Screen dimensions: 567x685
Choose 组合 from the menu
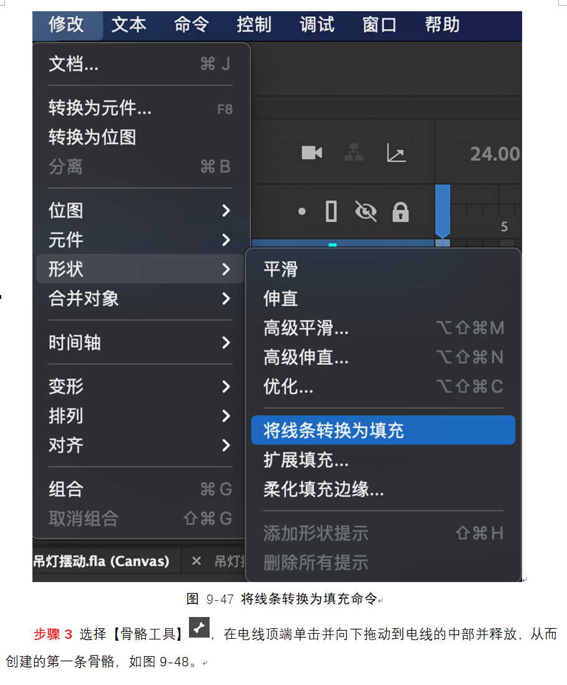140,489
